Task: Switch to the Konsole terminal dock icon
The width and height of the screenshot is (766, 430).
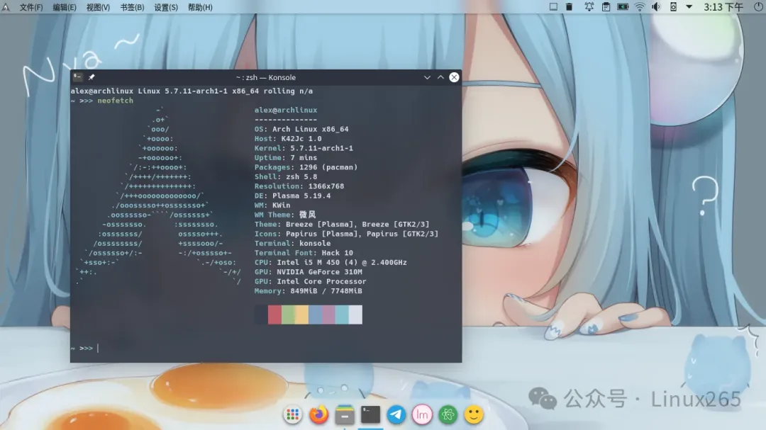Action: coord(370,415)
